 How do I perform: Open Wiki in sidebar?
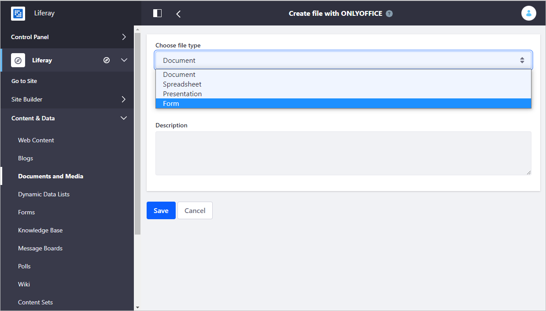point(24,284)
